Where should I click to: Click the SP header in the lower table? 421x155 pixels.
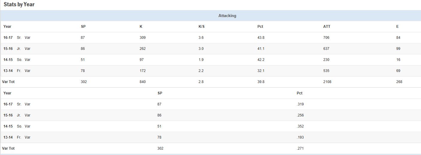click(160, 93)
